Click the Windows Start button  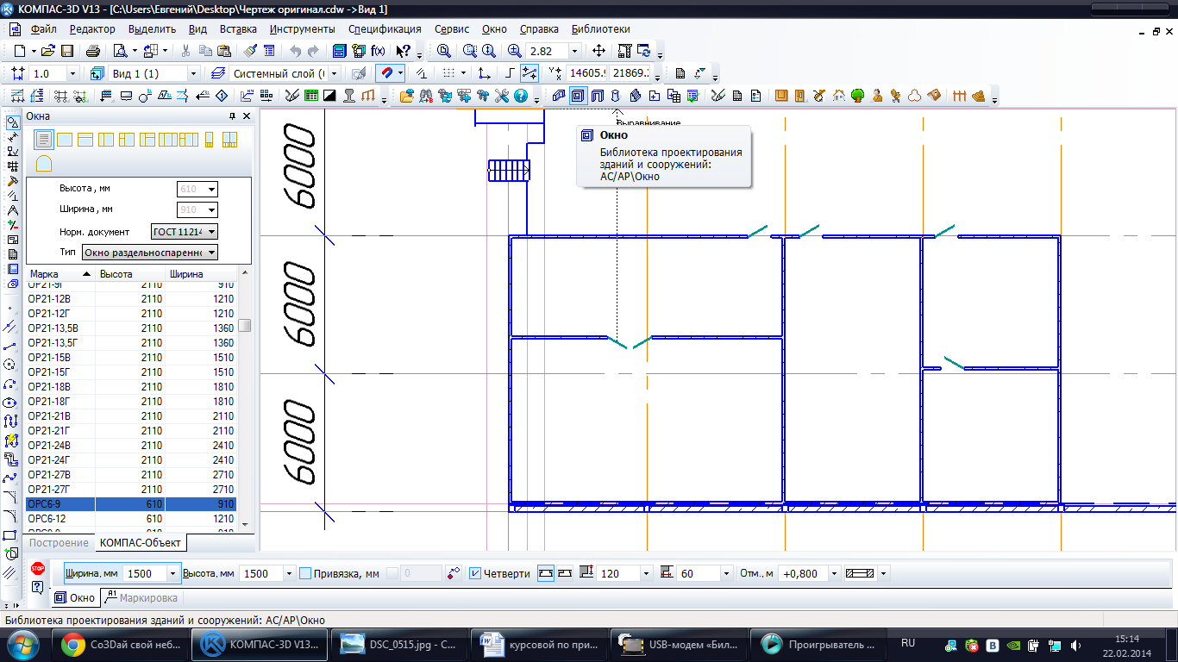pos(23,644)
